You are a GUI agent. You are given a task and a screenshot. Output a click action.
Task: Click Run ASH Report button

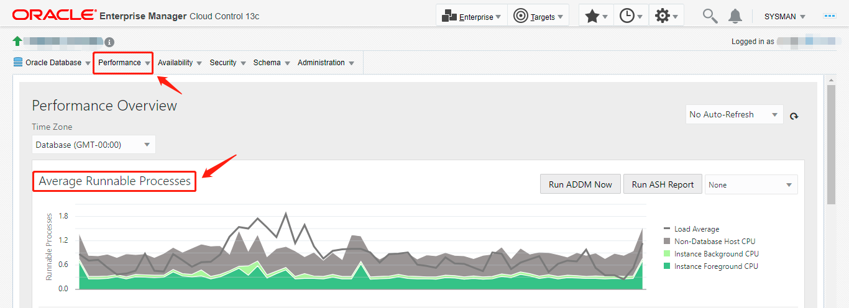(x=663, y=184)
